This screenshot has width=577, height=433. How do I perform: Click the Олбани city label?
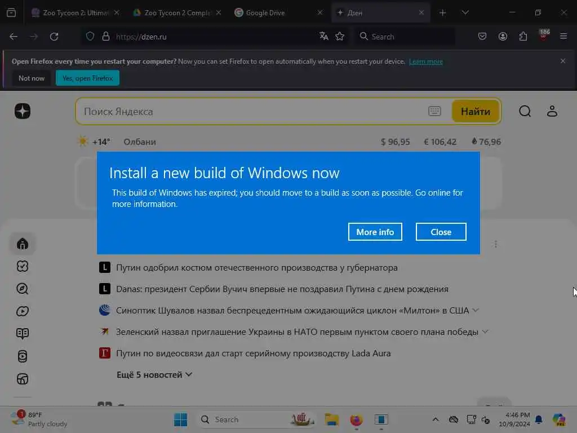click(140, 142)
